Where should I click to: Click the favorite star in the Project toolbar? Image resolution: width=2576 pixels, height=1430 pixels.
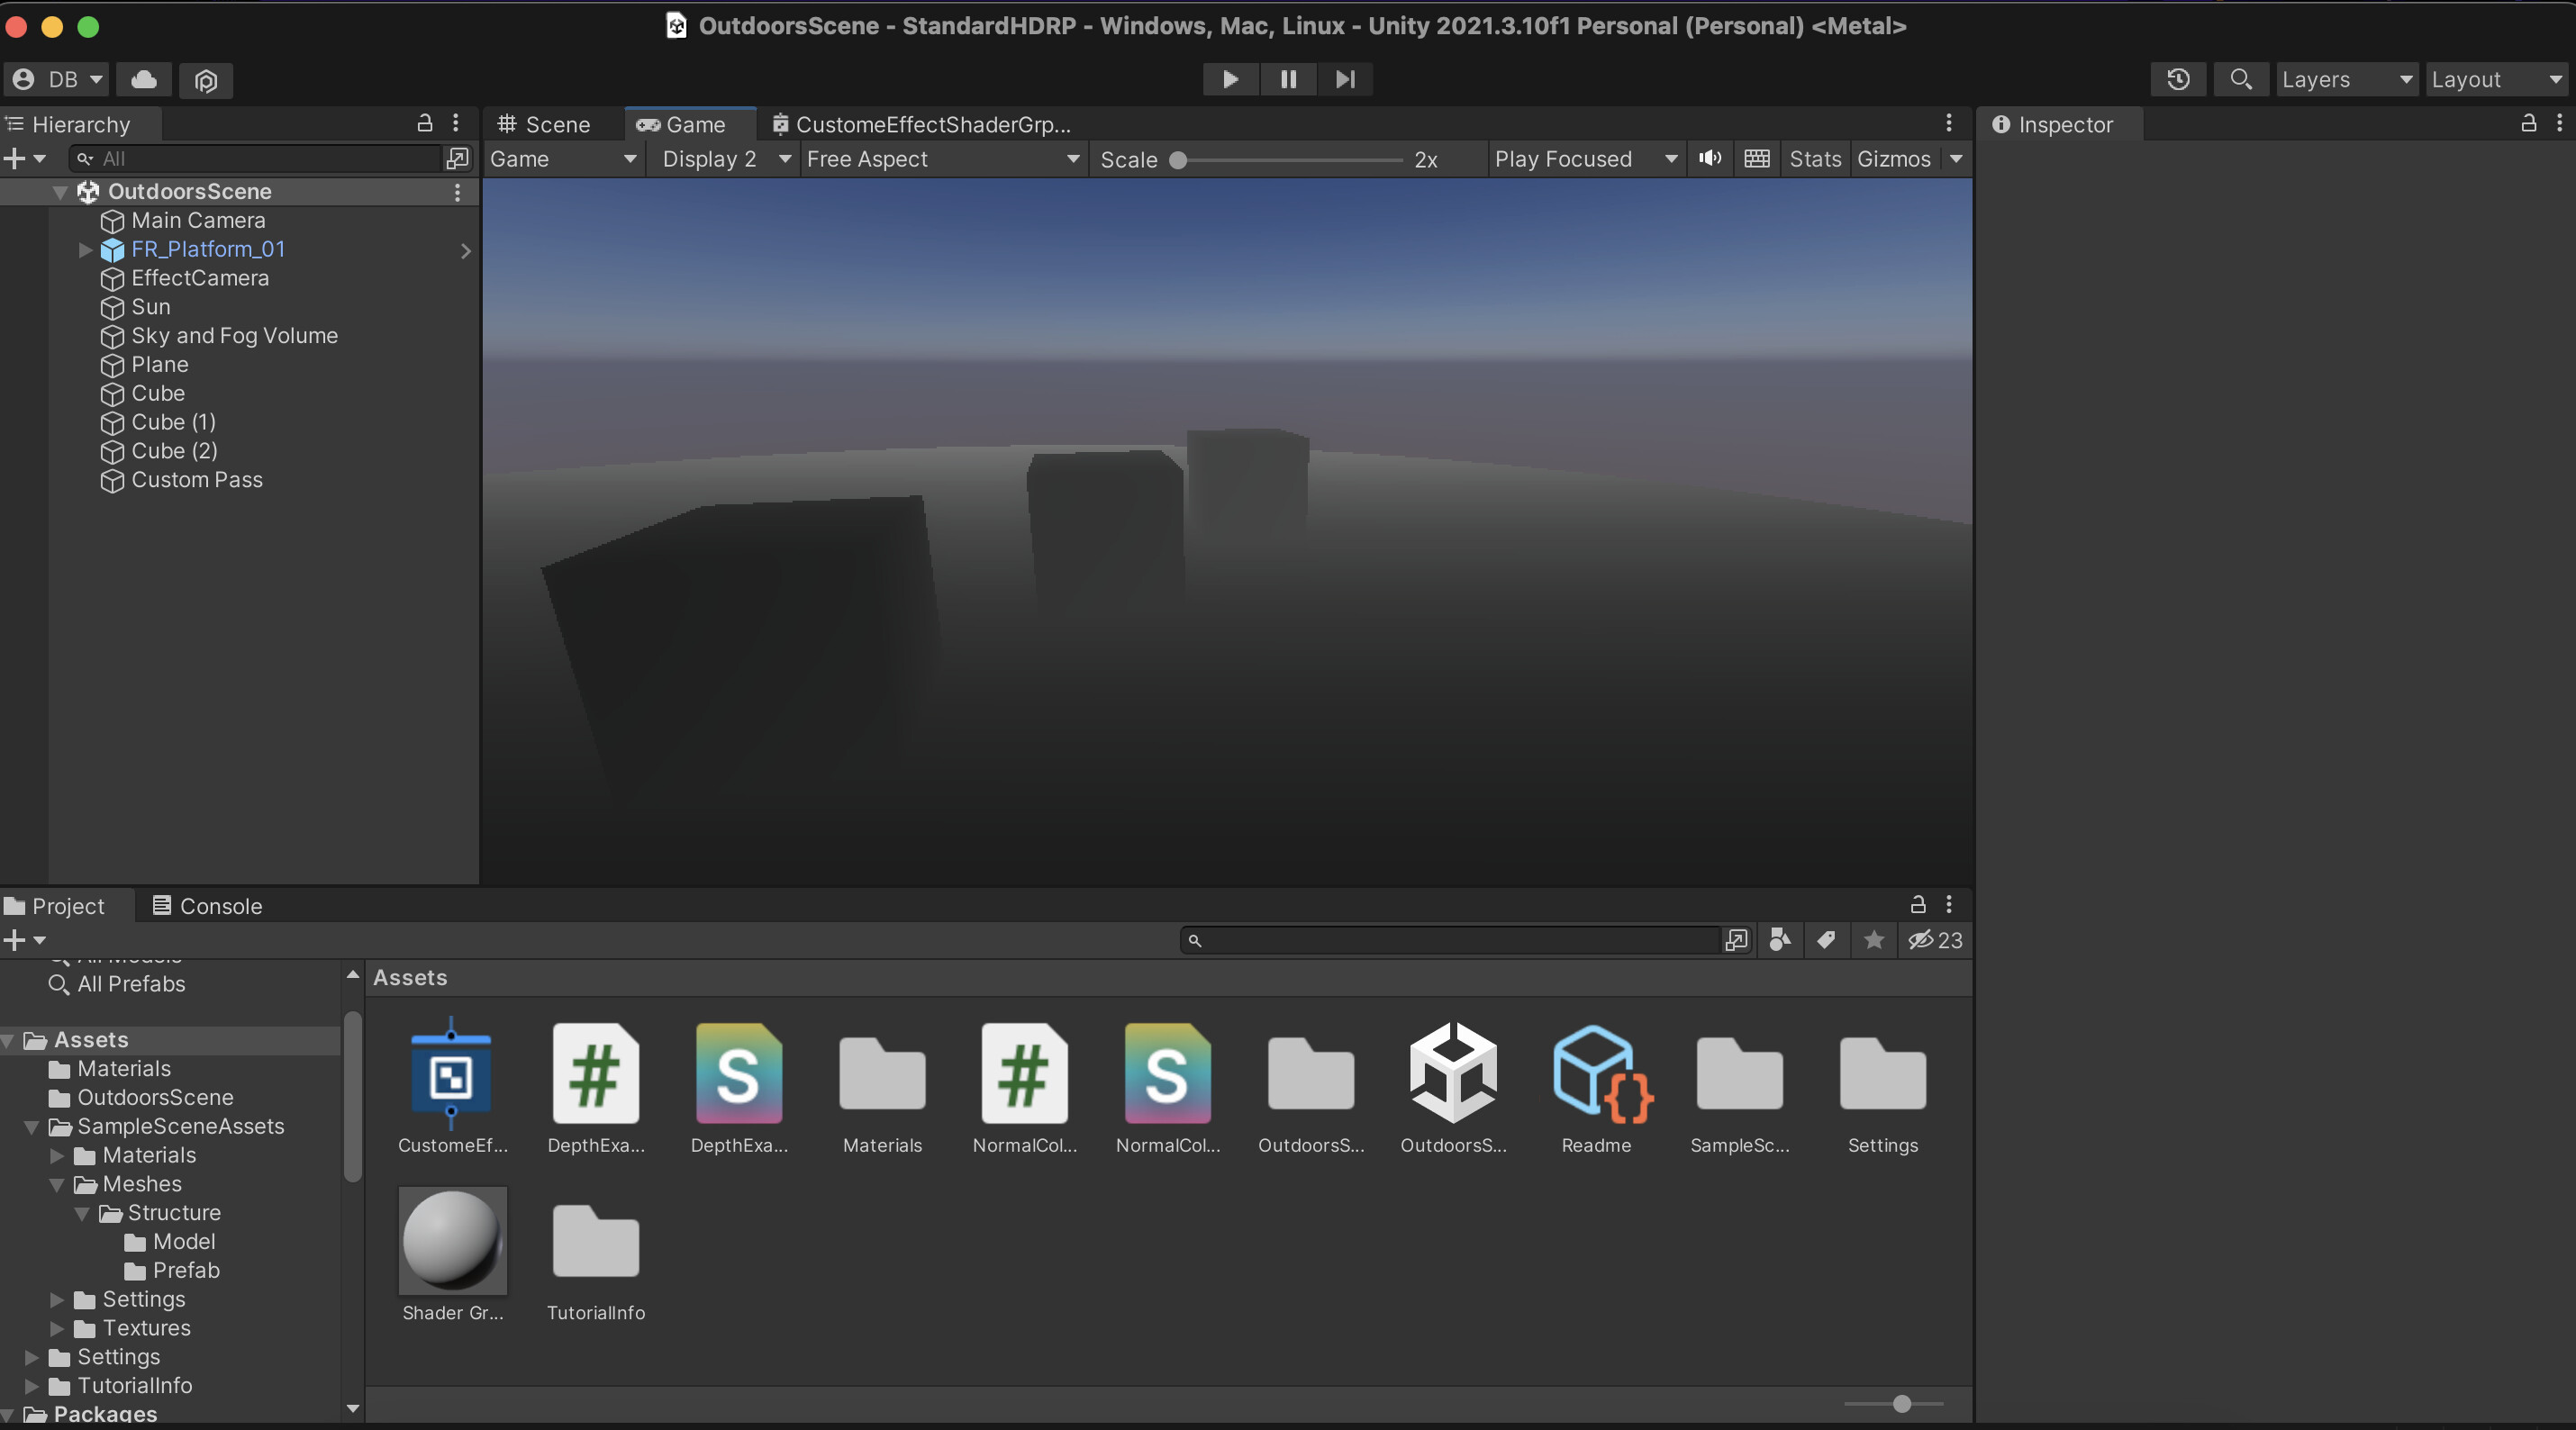click(1873, 939)
